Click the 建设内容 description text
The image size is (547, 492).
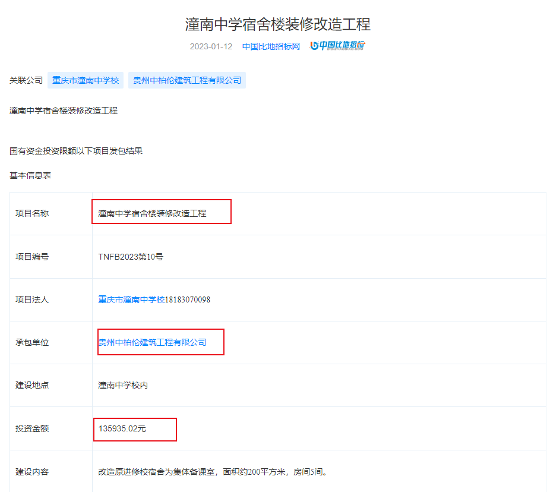pos(212,472)
